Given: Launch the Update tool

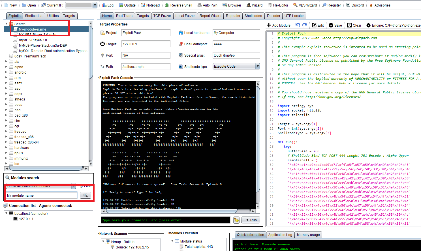Looking at the screenshot, I should pos(127,5).
